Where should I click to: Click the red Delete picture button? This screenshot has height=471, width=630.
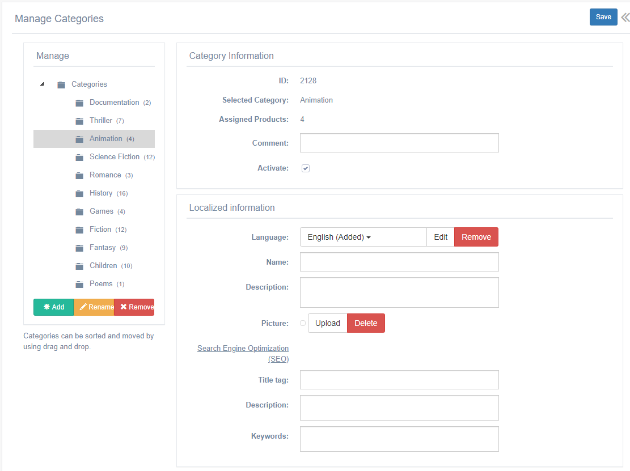point(366,323)
